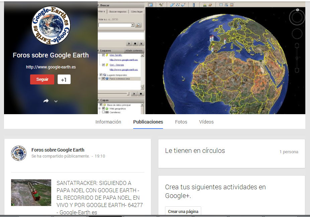This screenshot has width=310, height=217.
Task: Toggle the Lugares temporales checkbox
Action: [101, 75]
